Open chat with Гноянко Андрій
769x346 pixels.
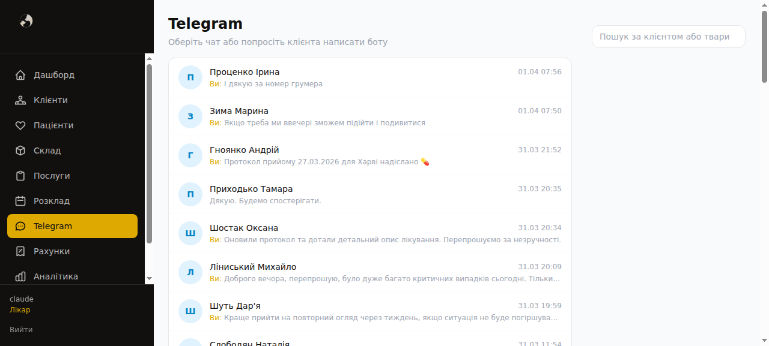[370, 155]
